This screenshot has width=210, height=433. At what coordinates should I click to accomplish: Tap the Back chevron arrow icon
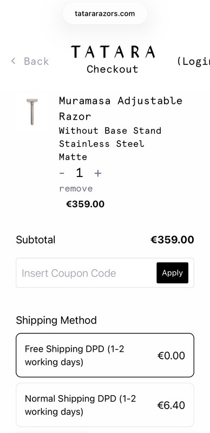[13, 61]
